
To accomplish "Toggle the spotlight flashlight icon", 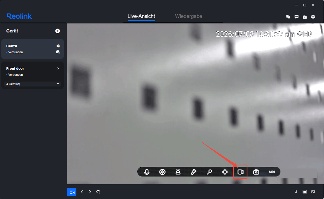I will (x=194, y=172).
